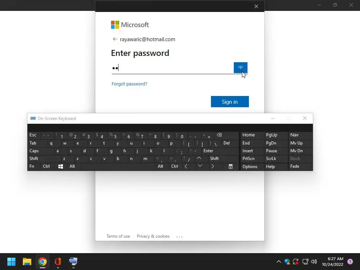The image size is (360, 270).
Task: Open the Forgot password? link
Action: pyautogui.click(x=129, y=84)
